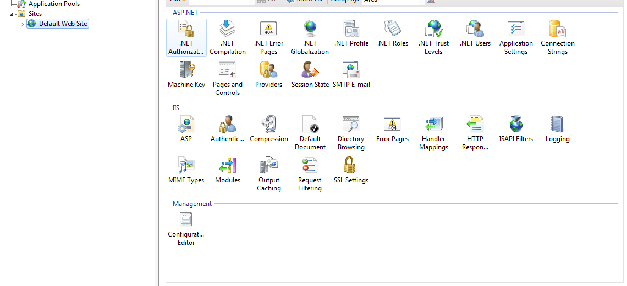Select the Session State feature
The width and height of the screenshot is (627, 286).
pos(310,75)
